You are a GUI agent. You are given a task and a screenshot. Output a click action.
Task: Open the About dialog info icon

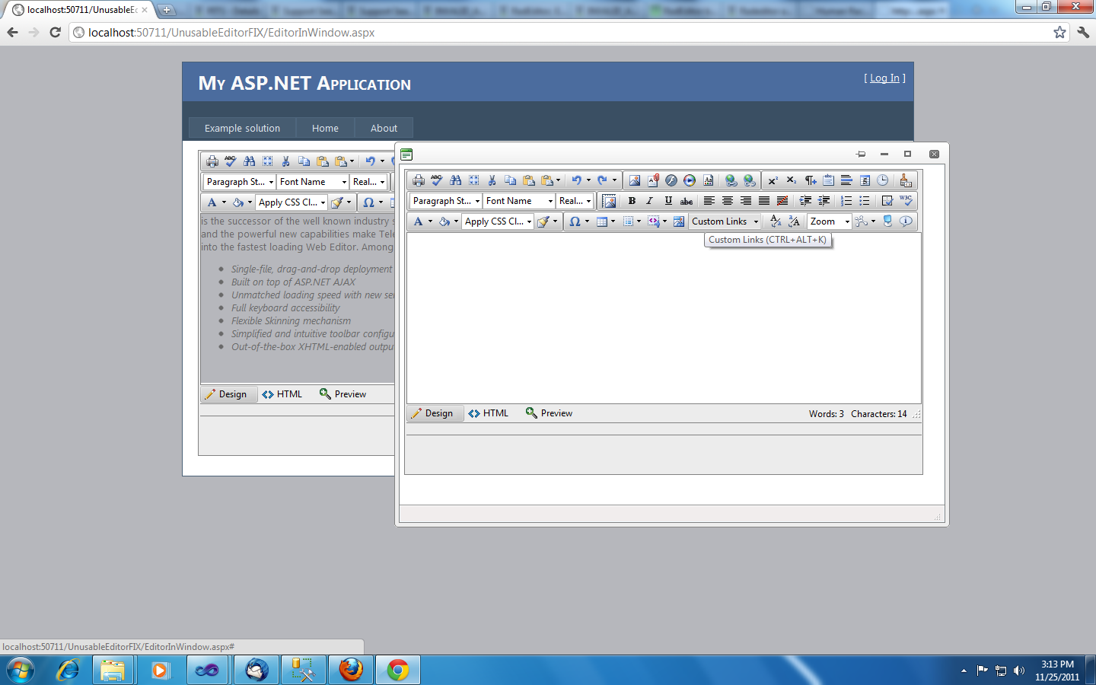pyautogui.click(x=906, y=221)
